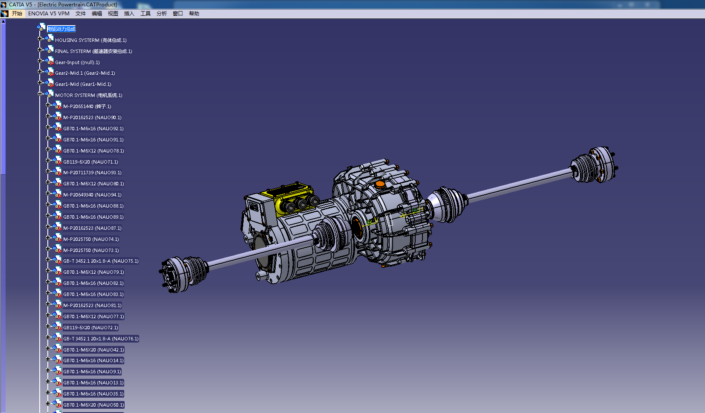Expand the Gear2-Mid.1 tree node

pos(40,71)
